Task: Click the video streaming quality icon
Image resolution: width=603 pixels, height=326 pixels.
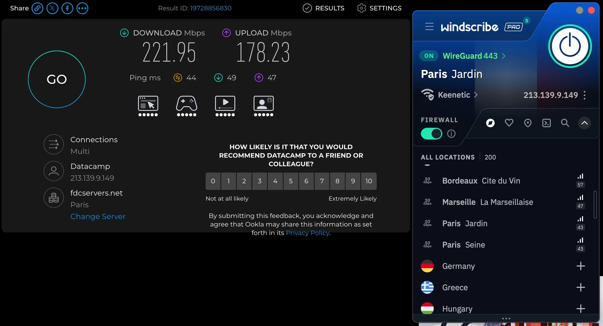Action: 225,106
